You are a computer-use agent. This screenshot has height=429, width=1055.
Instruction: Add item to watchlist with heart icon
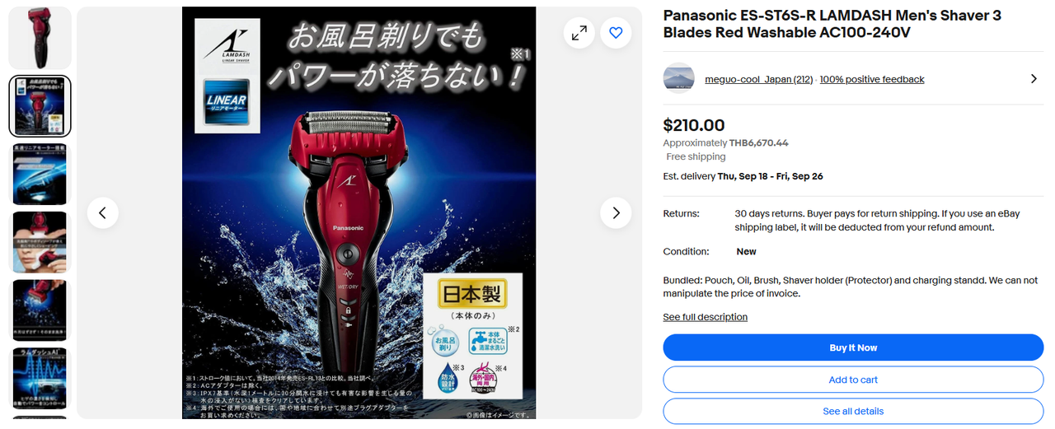tap(616, 33)
